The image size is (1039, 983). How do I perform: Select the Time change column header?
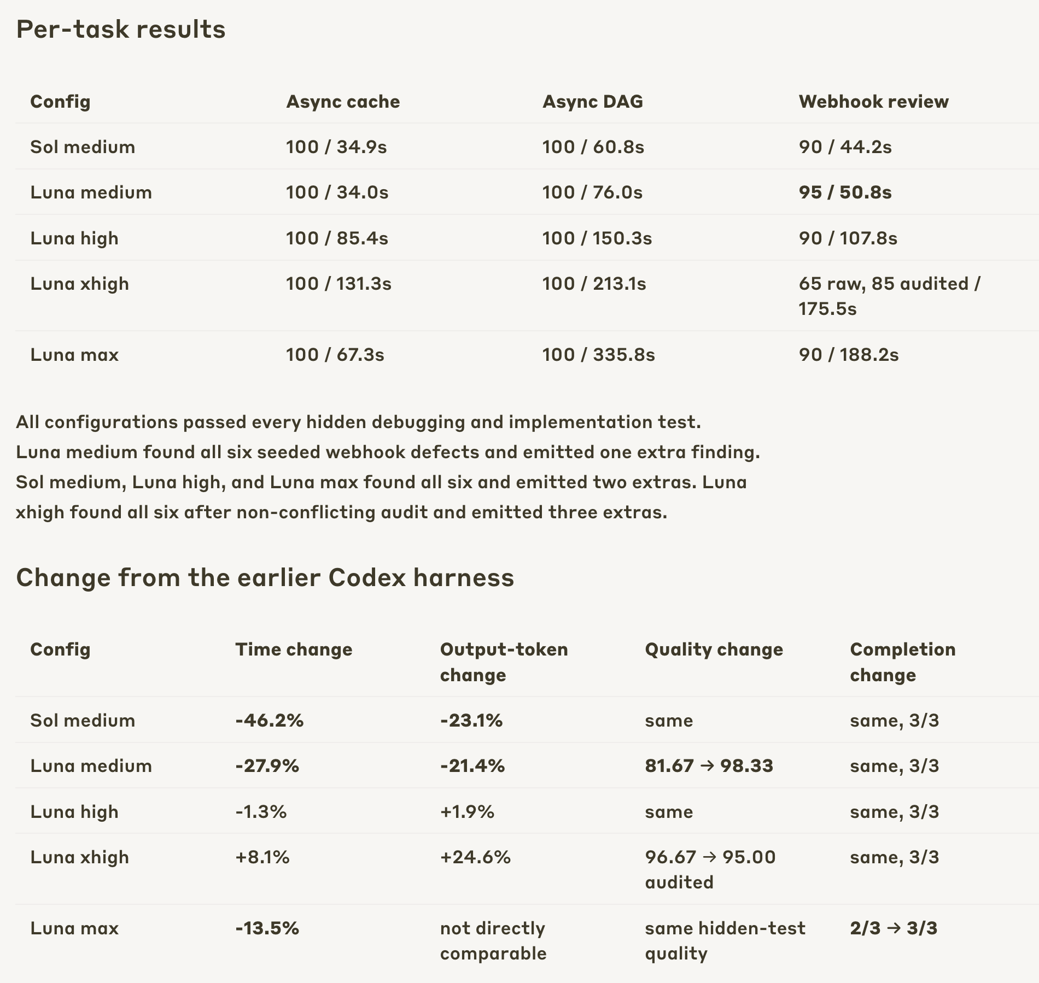[x=294, y=650]
